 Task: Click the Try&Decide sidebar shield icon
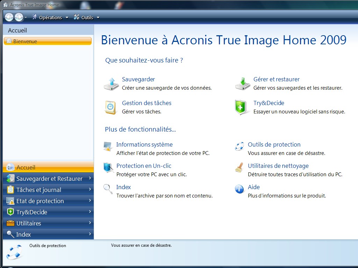coord(10,212)
